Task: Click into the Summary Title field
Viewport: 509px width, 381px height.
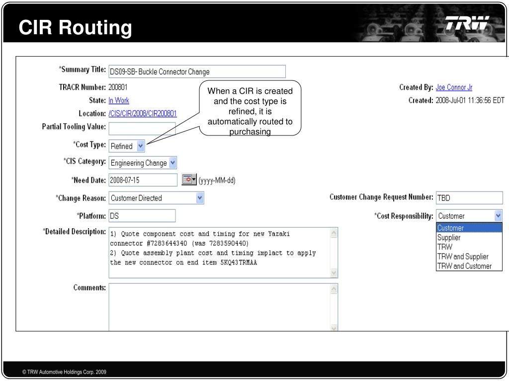Action: point(197,71)
